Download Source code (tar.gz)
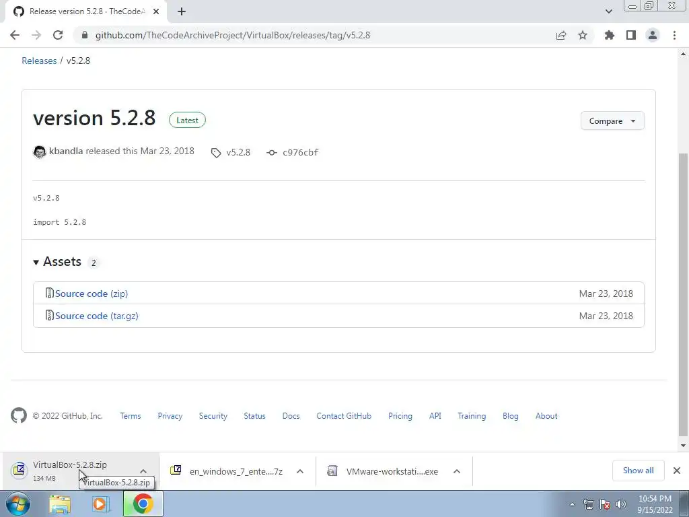689x517 pixels. coord(97,316)
